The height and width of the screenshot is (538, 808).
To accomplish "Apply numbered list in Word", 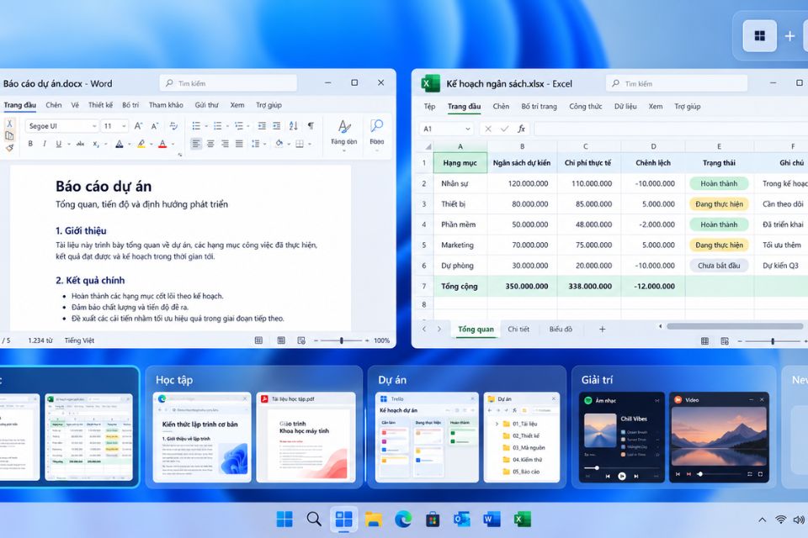I will pos(217,125).
